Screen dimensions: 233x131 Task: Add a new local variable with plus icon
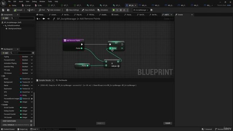point(31,125)
